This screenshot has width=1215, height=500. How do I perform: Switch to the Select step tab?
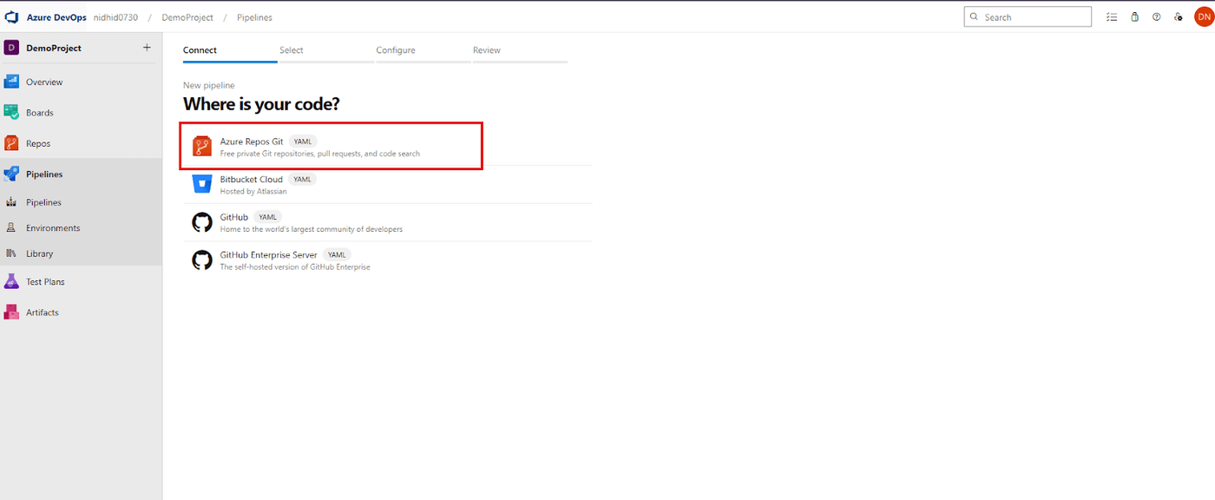tap(326, 52)
